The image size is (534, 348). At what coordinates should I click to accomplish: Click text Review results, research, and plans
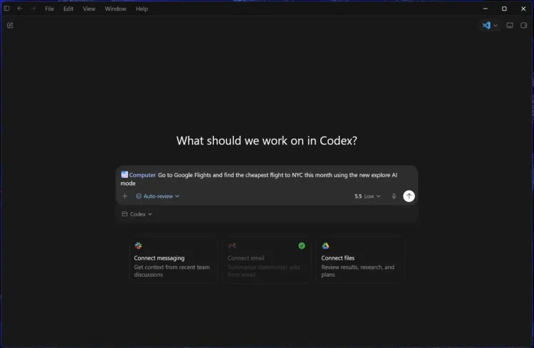(x=357, y=270)
